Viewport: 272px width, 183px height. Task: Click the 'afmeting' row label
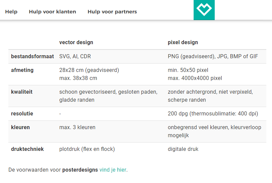click(x=22, y=70)
